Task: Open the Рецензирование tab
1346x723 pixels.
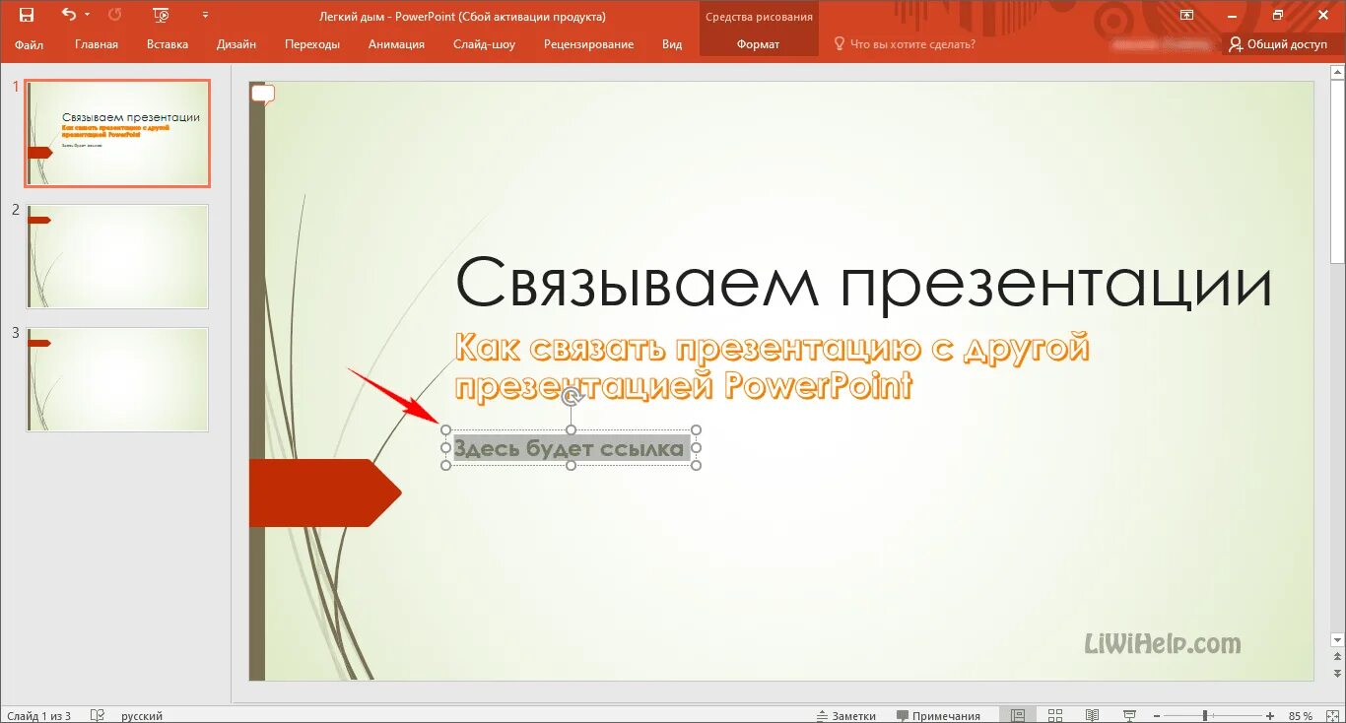Action: (588, 44)
